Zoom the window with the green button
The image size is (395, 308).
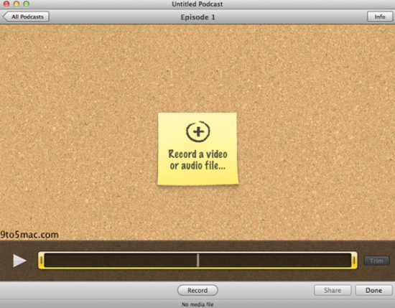tap(26, 4)
